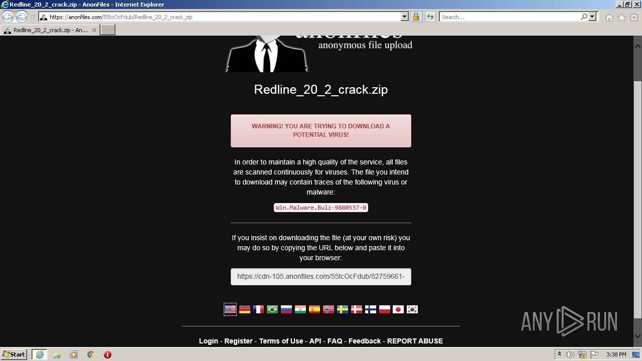Go to the browser Home page icon
The width and height of the screenshot is (642, 361).
[x=609, y=18]
